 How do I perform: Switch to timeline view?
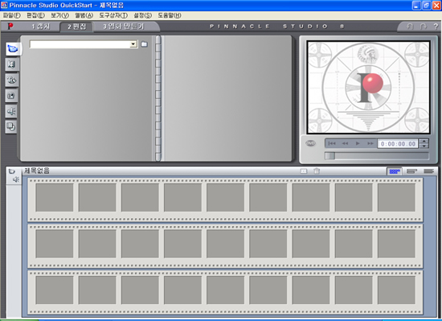[411, 171]
